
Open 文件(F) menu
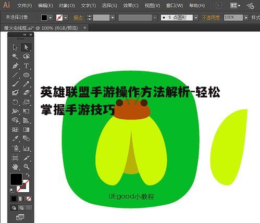pyautogui.click(x=24, y=6)
